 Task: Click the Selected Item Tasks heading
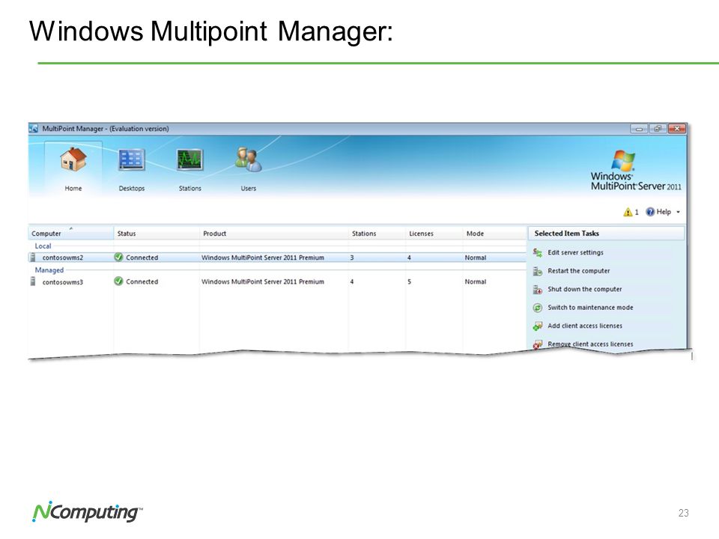[x=567, y=234]
